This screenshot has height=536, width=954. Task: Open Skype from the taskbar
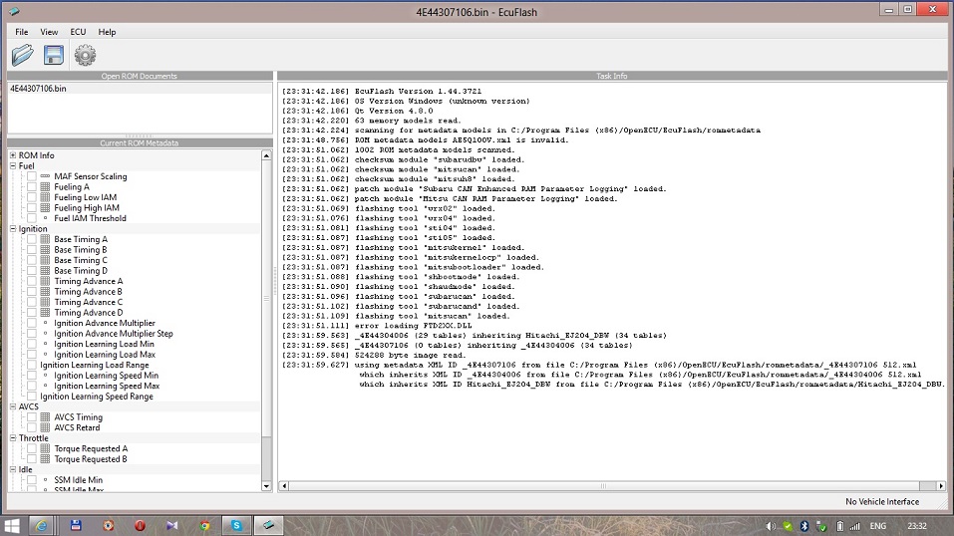pos(236,525)
